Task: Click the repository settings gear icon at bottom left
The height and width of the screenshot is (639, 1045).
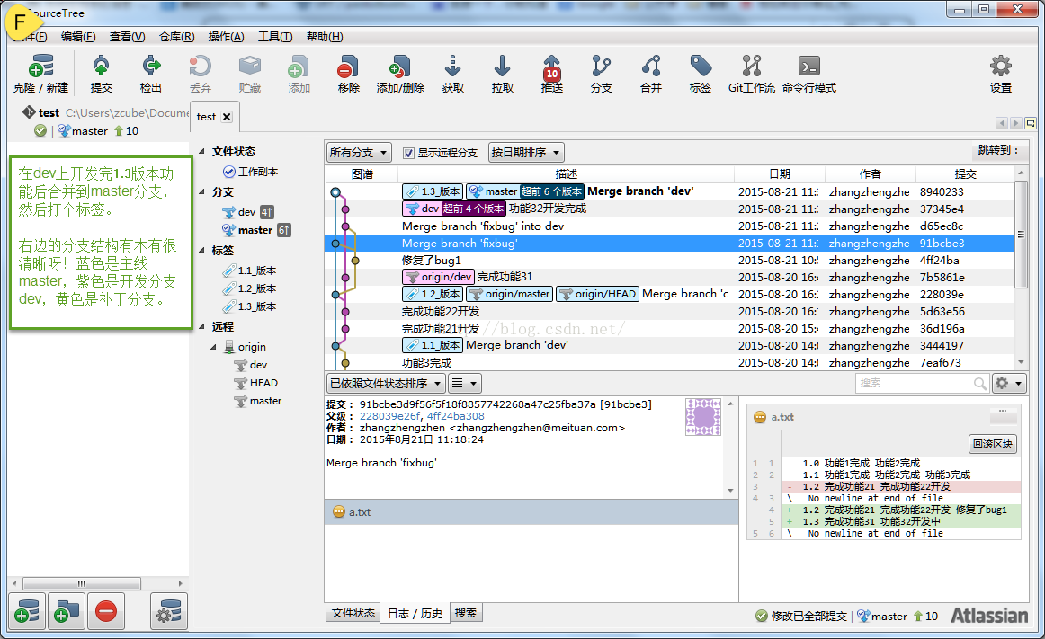Action: coord(168,611)
